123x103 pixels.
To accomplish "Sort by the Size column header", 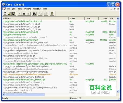I will click(103, 19).
